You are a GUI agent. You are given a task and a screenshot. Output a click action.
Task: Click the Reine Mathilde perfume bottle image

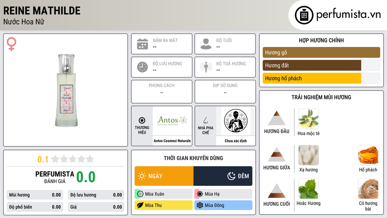coord(66,90)
